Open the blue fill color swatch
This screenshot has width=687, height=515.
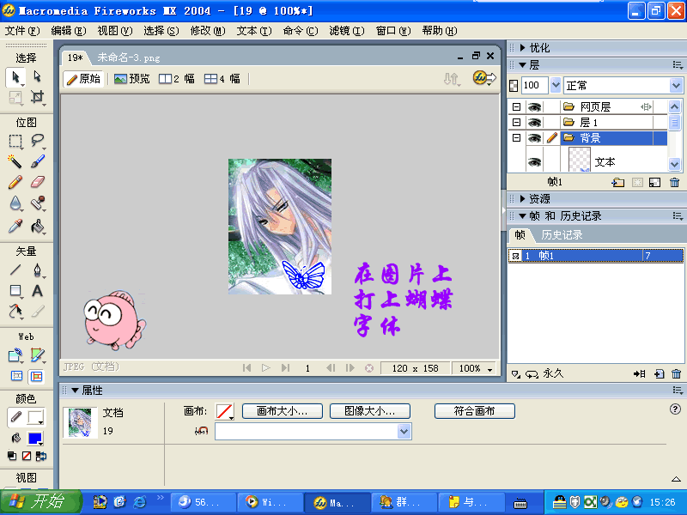coord(34,439)
